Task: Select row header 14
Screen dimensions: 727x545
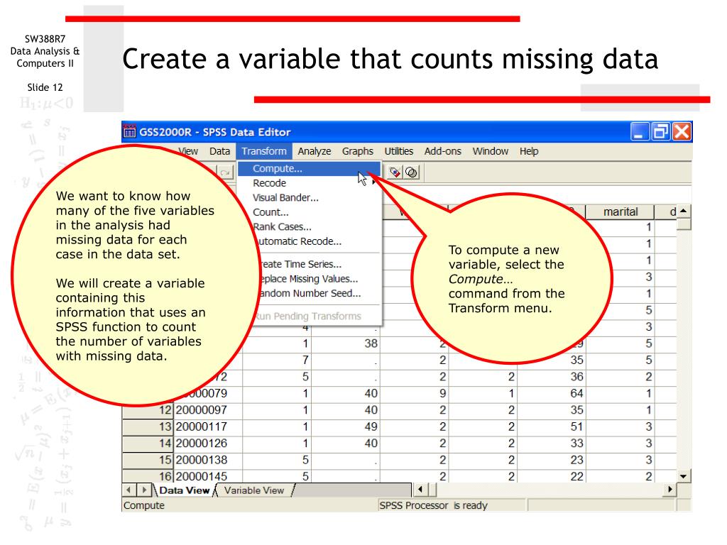Action: click(148, 444)
